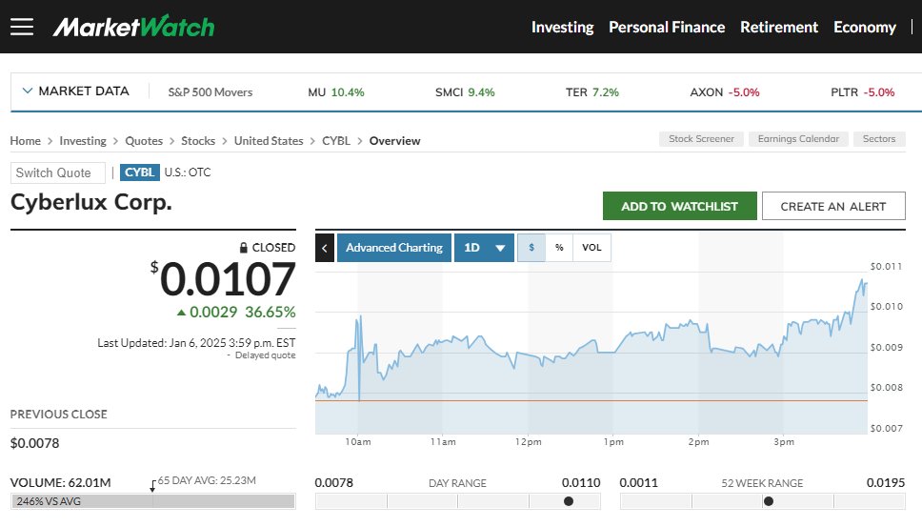Open SMCI 9.4% mover

[465, 92]
